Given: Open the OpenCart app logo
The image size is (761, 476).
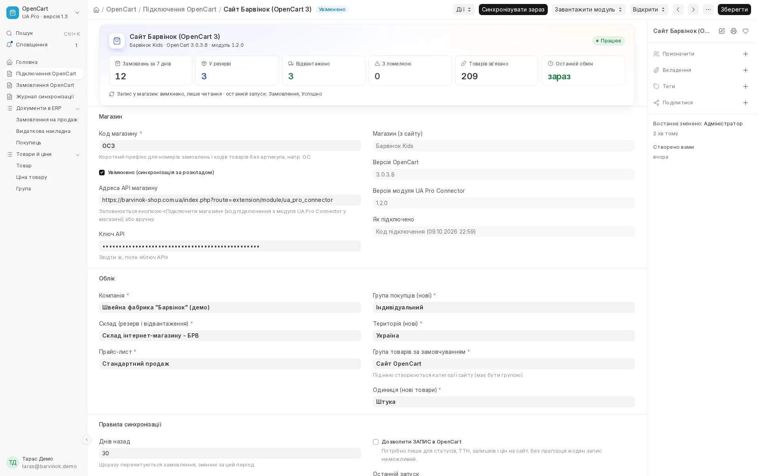Looking at the screenshot, I should click(13, 13).
